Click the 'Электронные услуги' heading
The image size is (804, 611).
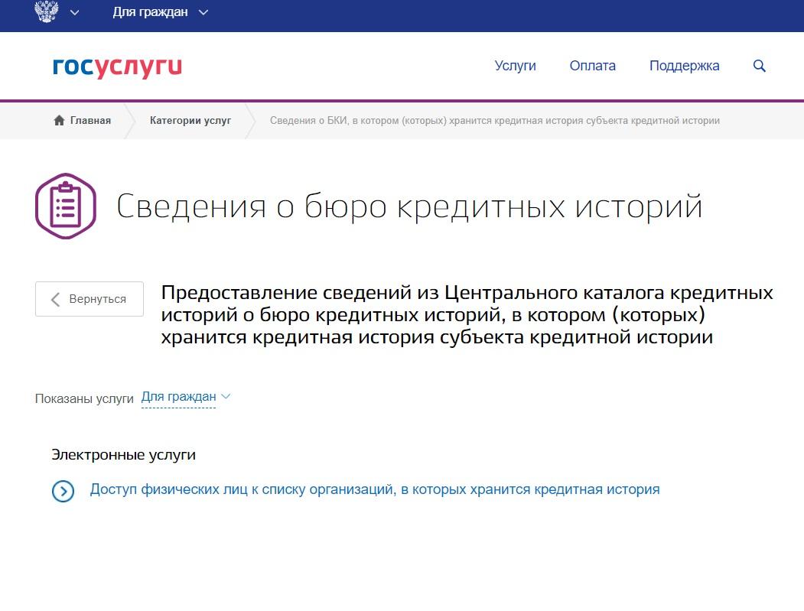[124, 455]
